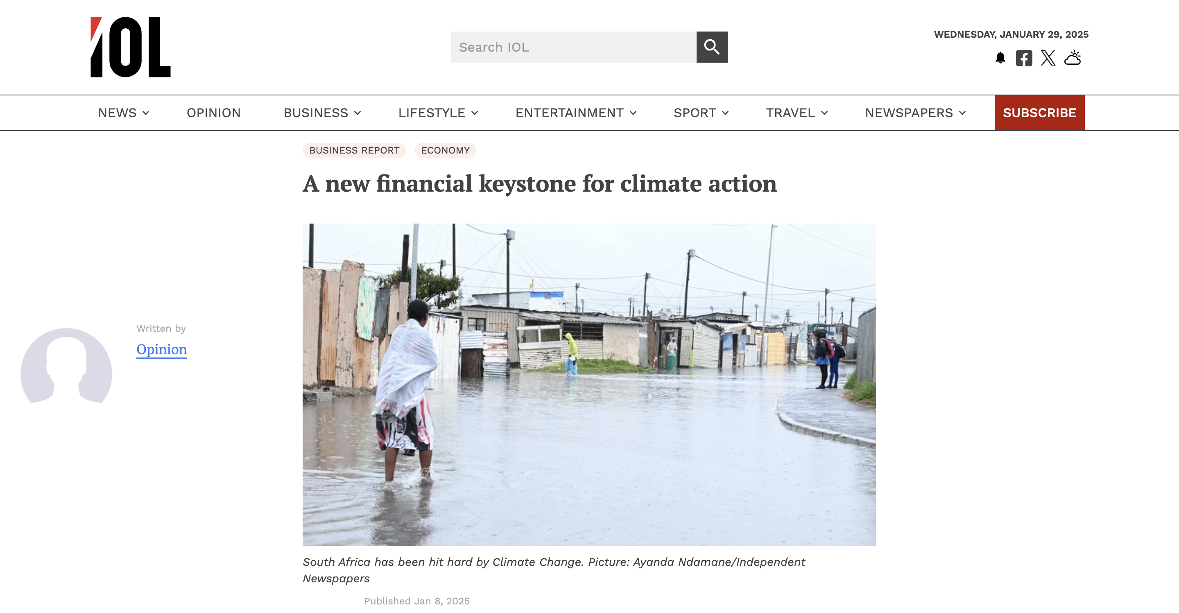Expand the Travel menu
The width and height of the screenshot is (1179, 613).
797,113
